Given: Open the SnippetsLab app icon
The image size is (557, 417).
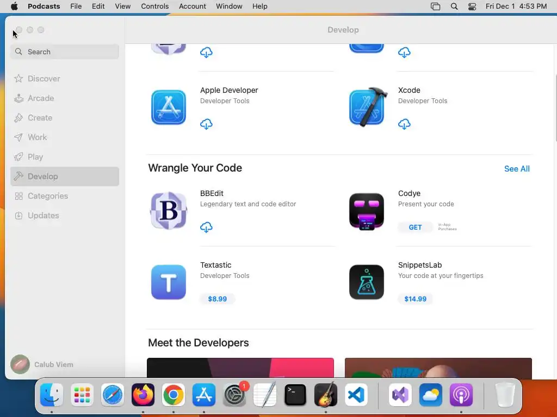Looking at the screenshot, I should tap(367, 282).
